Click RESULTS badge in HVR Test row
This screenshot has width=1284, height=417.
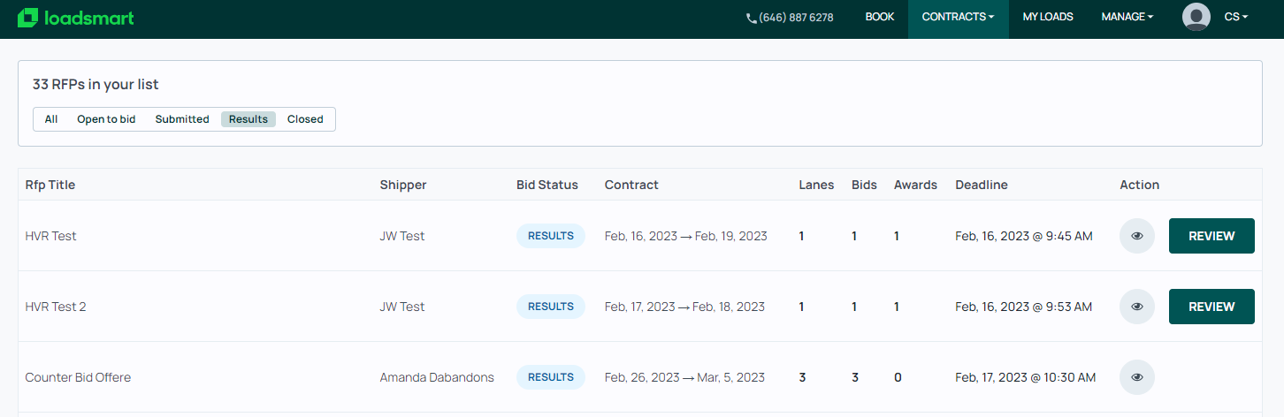(551, 236)
